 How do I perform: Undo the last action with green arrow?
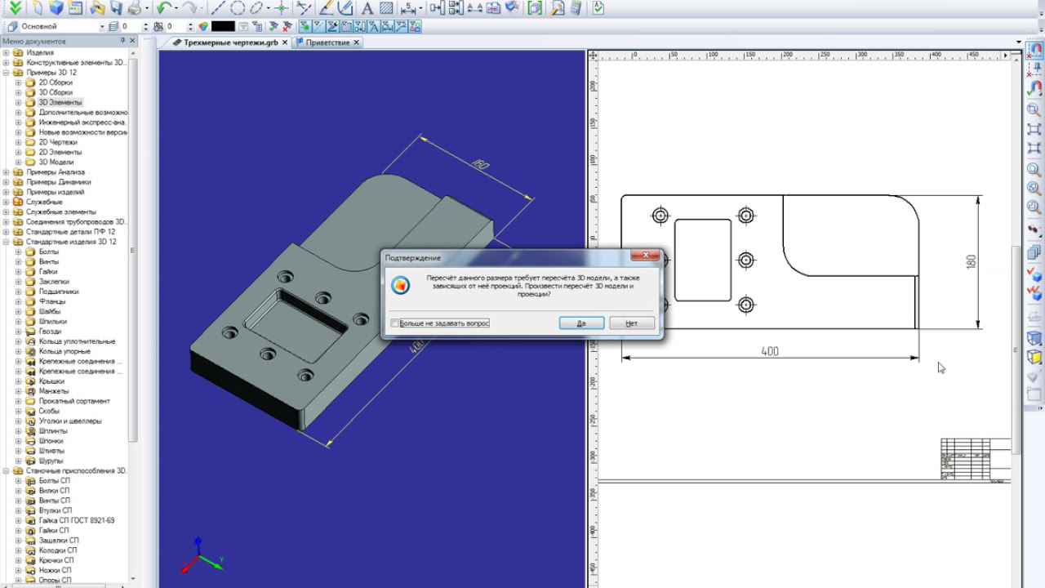[164, 8]
